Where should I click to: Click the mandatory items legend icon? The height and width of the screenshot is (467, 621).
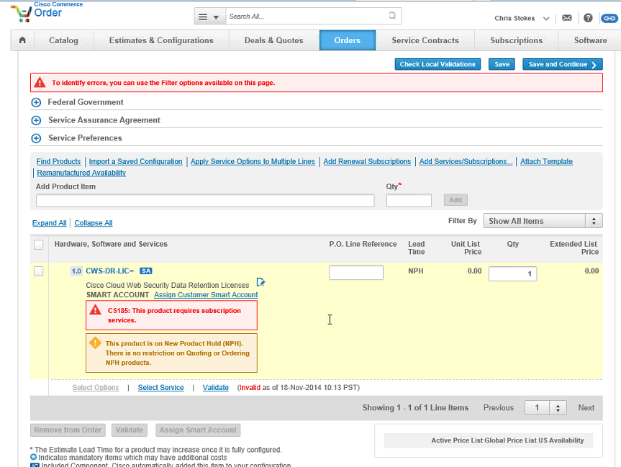click(33, 457)
